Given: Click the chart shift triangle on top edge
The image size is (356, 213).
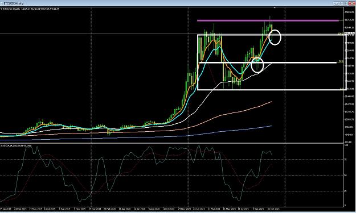Looking at the screenshot, I should [275, 8].
